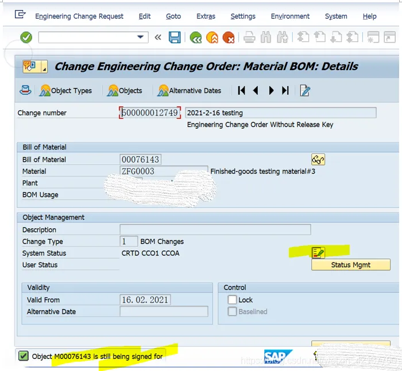Click the status message 'Object M00076143 is still being signed for'

click(x=97, y=357)
